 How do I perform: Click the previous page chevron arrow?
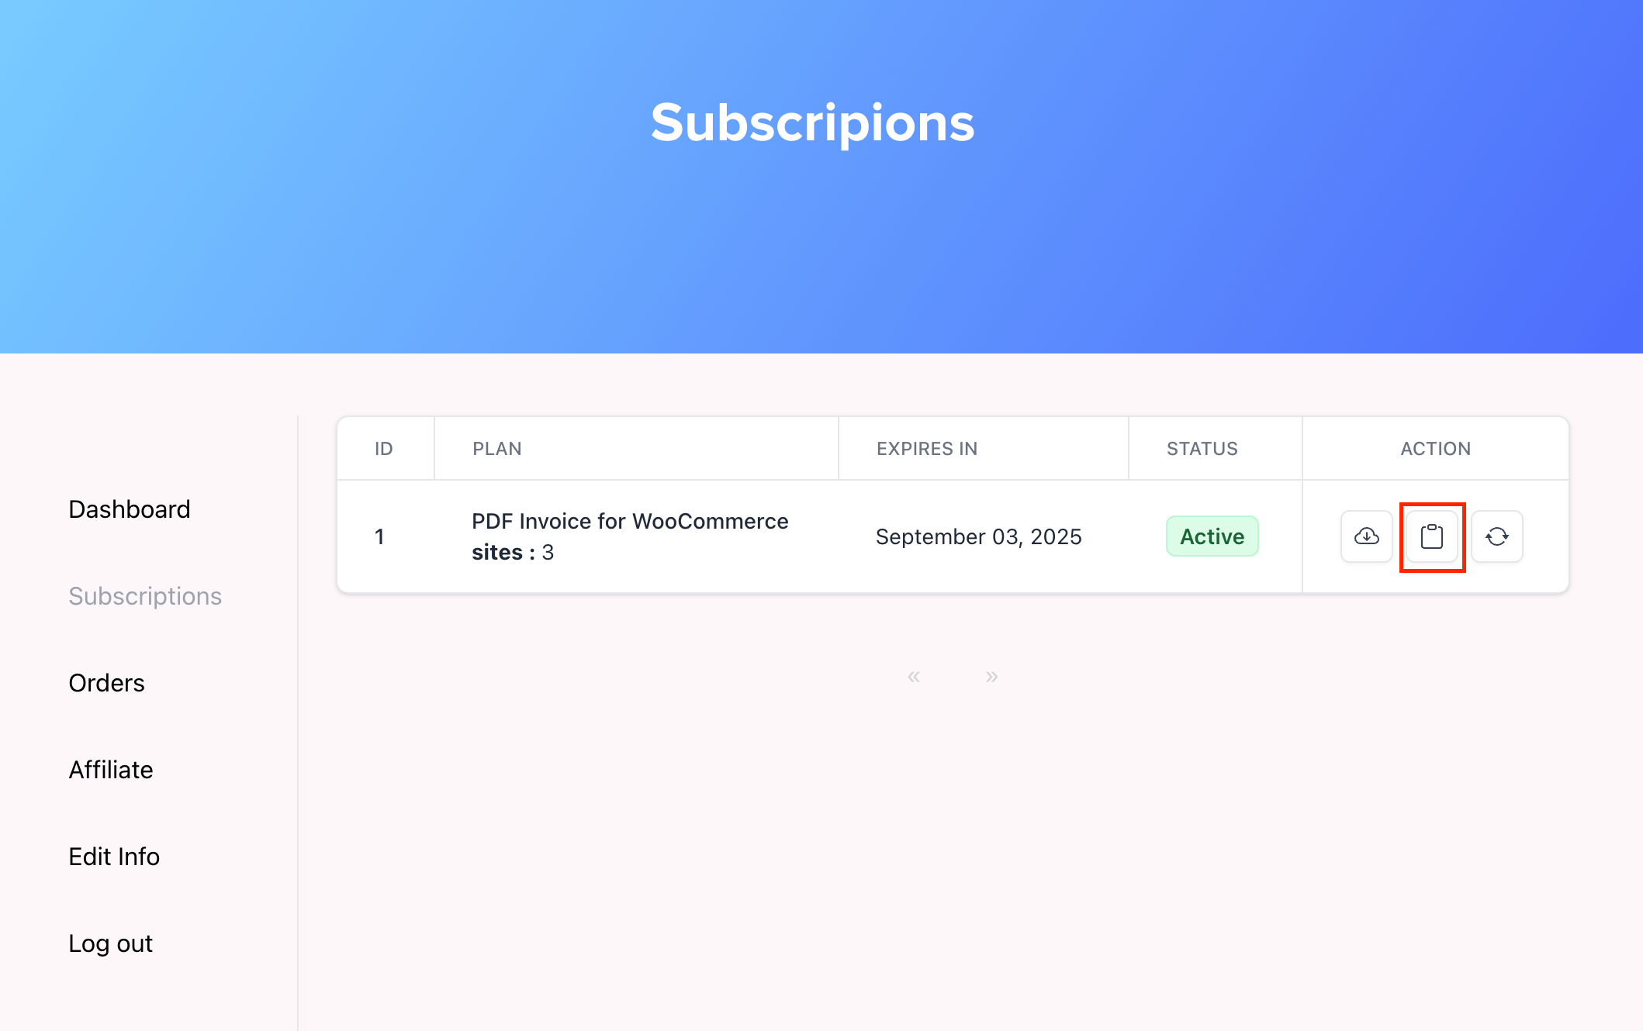click(914, 674)
